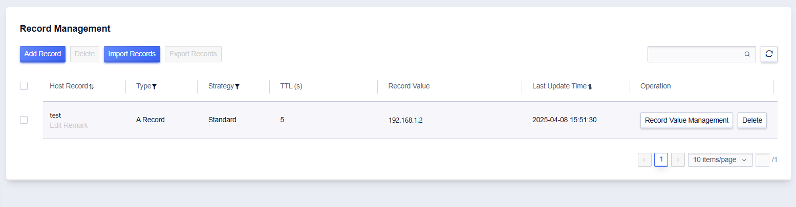The image size is (796, 207).
Task: Expand the 10 items/page dropdown
Action: point(720,159)
